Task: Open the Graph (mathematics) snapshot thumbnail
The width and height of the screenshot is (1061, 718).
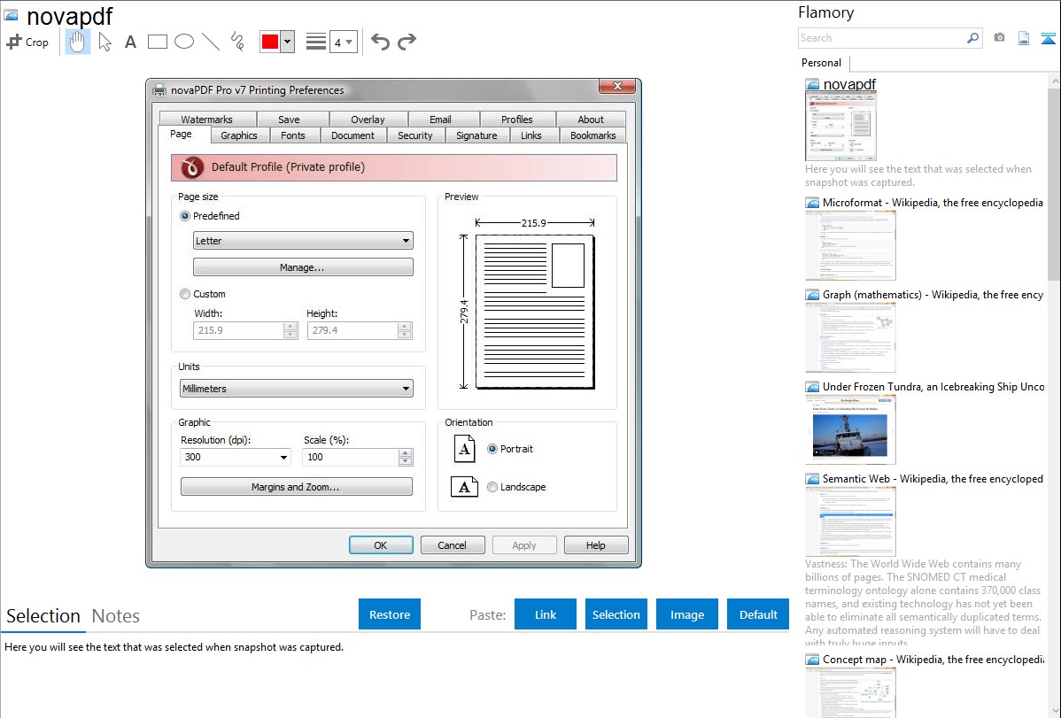Action: point(850,337)
